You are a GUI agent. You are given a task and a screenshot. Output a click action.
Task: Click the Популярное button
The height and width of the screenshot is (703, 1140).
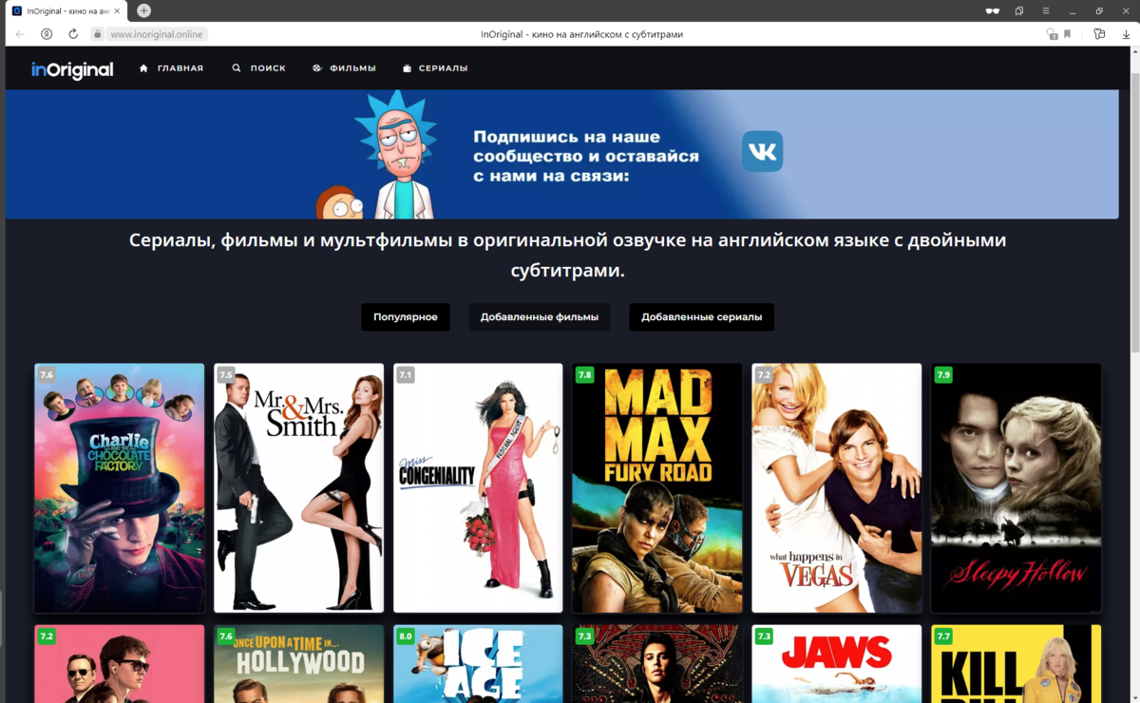[406, 317]
